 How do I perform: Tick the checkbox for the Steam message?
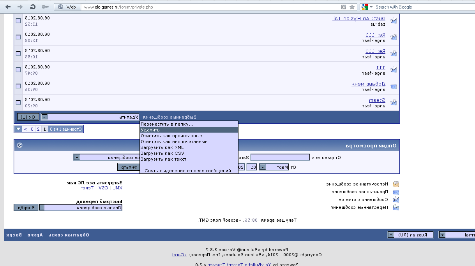pos(18,102)
